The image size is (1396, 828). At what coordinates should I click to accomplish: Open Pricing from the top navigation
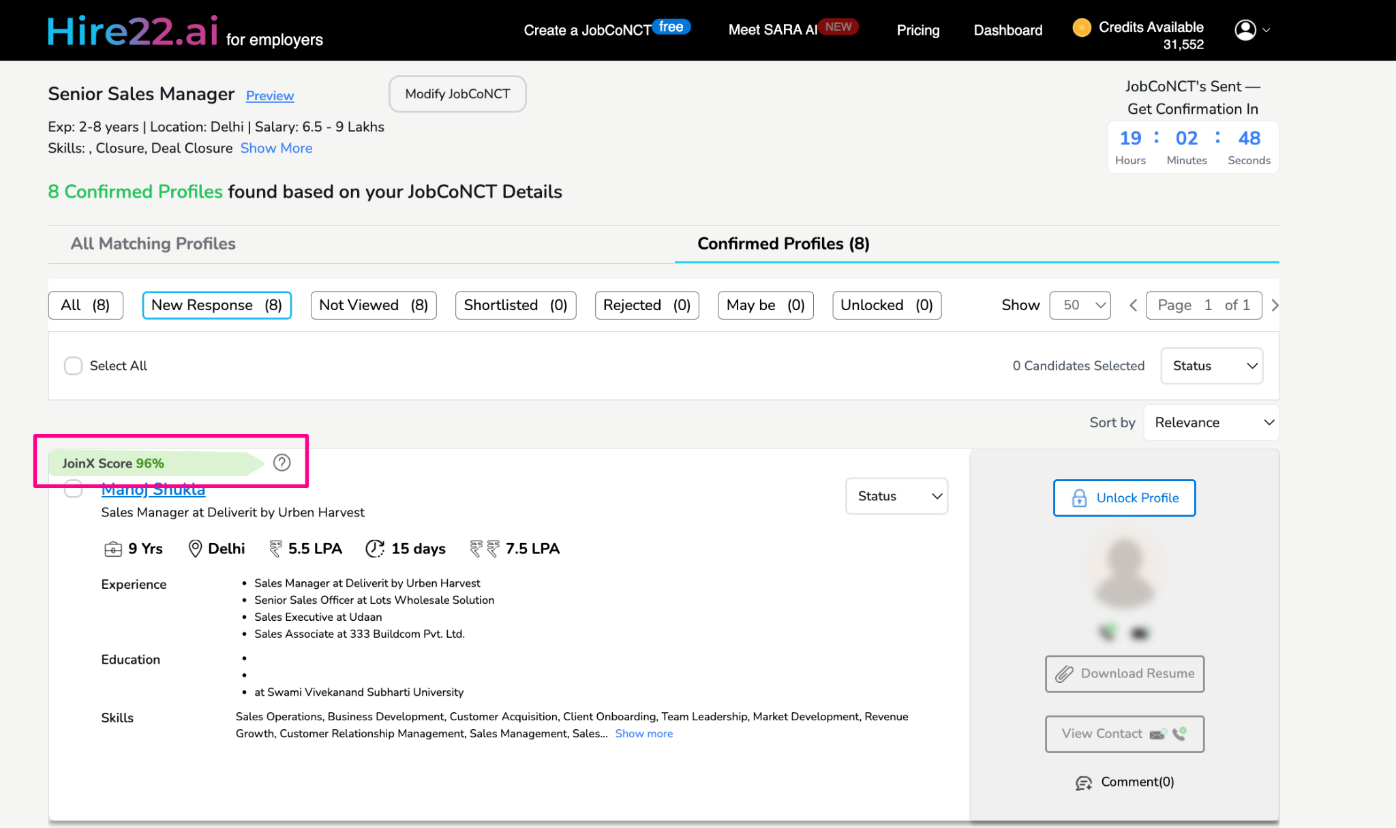(x=917, y=30)
